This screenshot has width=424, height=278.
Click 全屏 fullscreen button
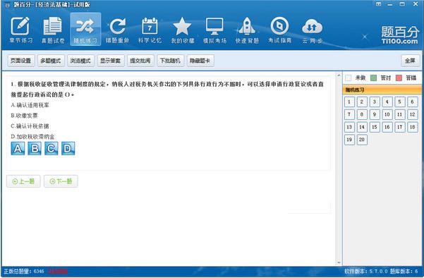pyautogui.click(x=410, y=61)
